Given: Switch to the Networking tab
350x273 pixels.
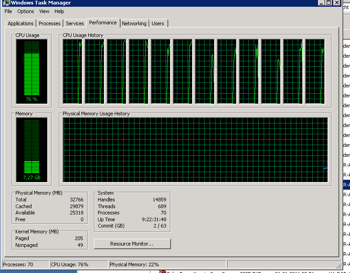Looking at the screenshot, I should (134, 23).
